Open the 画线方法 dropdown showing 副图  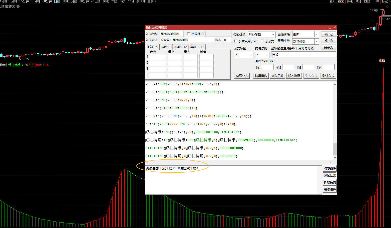[x=317, y=34]
